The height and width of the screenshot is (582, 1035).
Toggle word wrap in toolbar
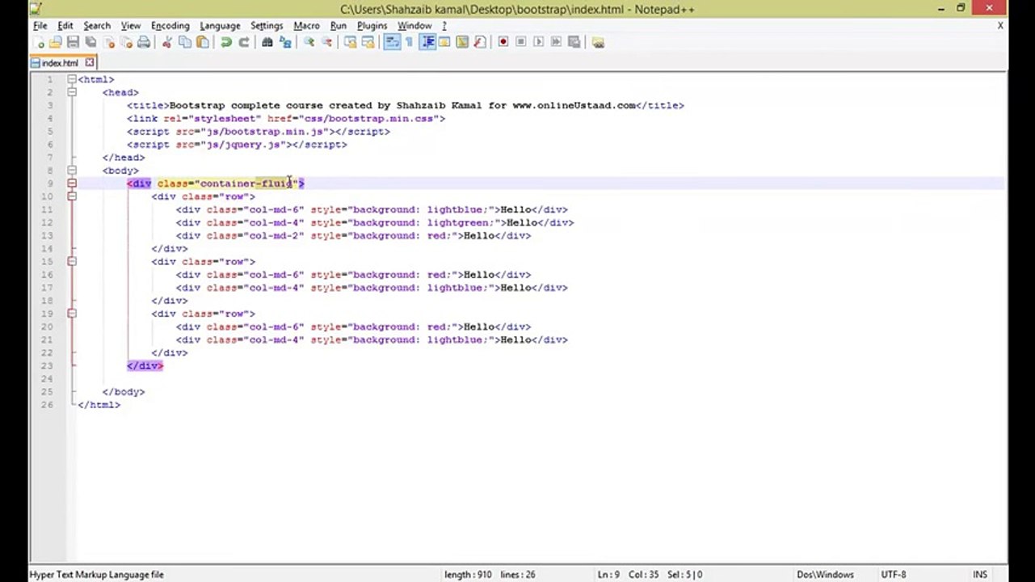[x=392, y=42]
